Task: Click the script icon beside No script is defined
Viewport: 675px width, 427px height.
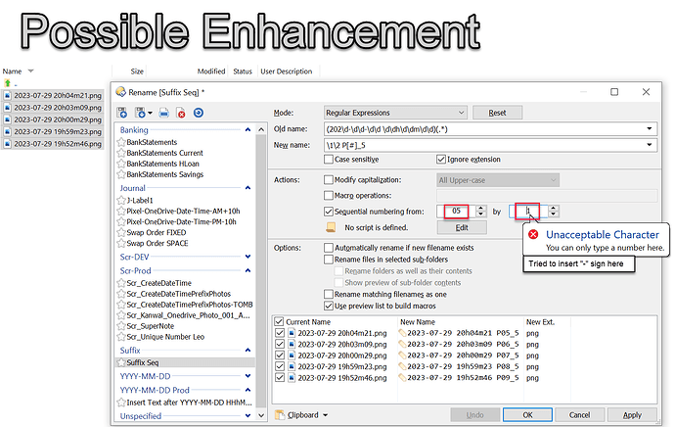Action: 331,227
